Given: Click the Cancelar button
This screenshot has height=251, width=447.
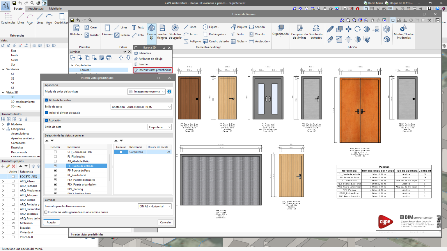Looking at the screenshot, I should (x=166, y=222).
